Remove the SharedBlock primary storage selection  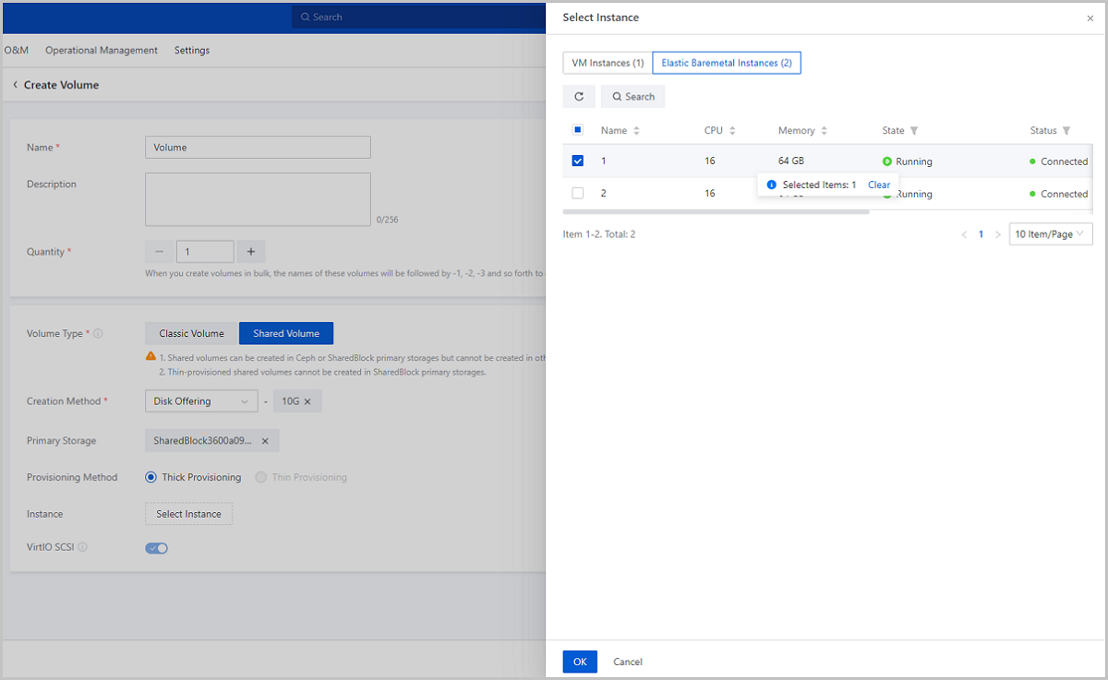click(265, 441)
